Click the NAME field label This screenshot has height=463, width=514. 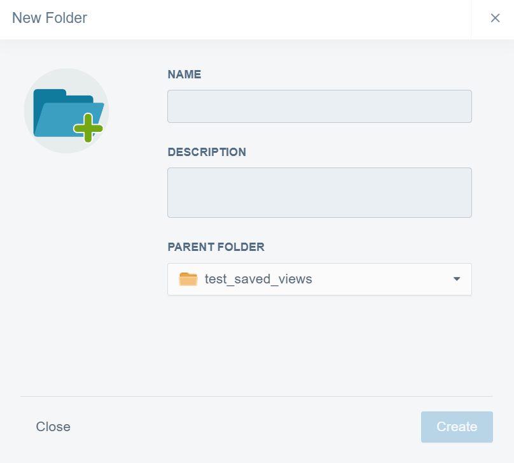[x=184, y=75]
